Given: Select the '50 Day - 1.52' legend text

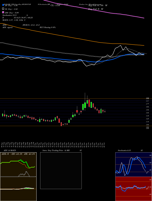Looking at the screenshot, I should [11, 9].
